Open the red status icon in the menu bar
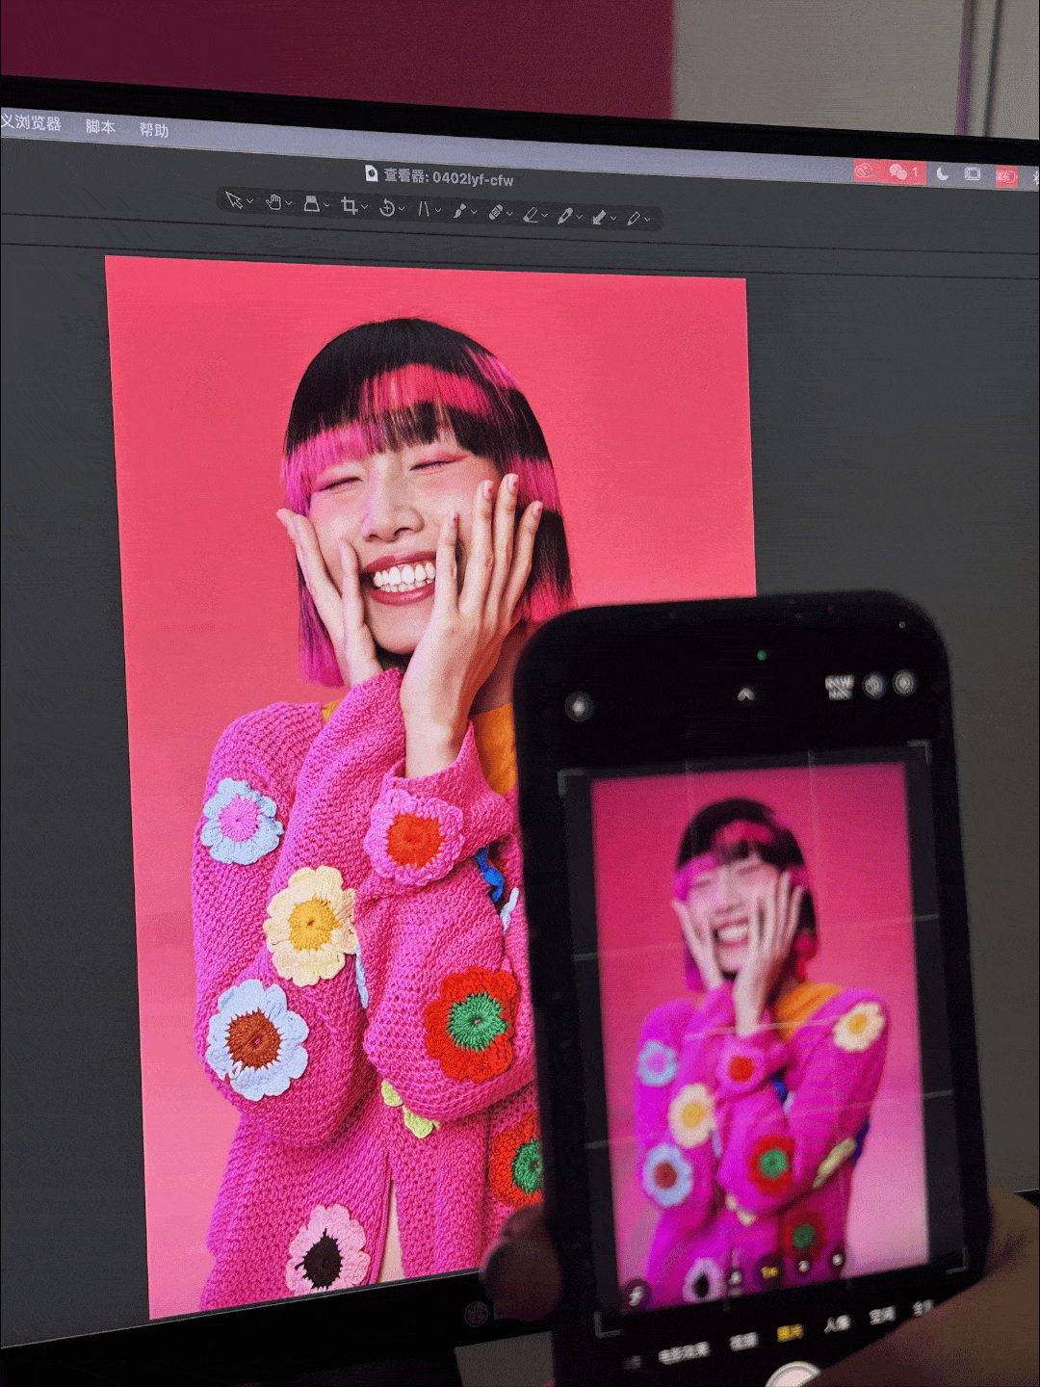Image resolution: width=1040 pixels, height=1387 pixels. 864,170
